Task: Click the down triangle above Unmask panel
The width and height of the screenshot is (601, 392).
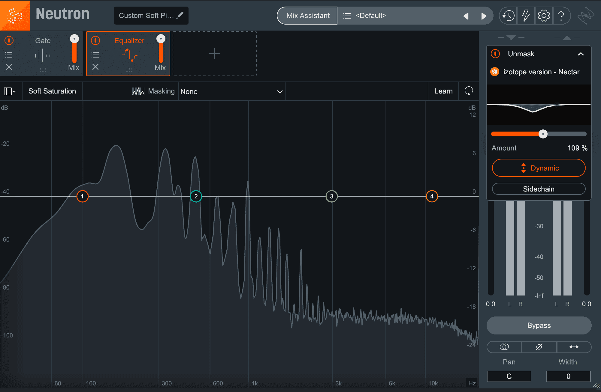Action: pos(511,38)
